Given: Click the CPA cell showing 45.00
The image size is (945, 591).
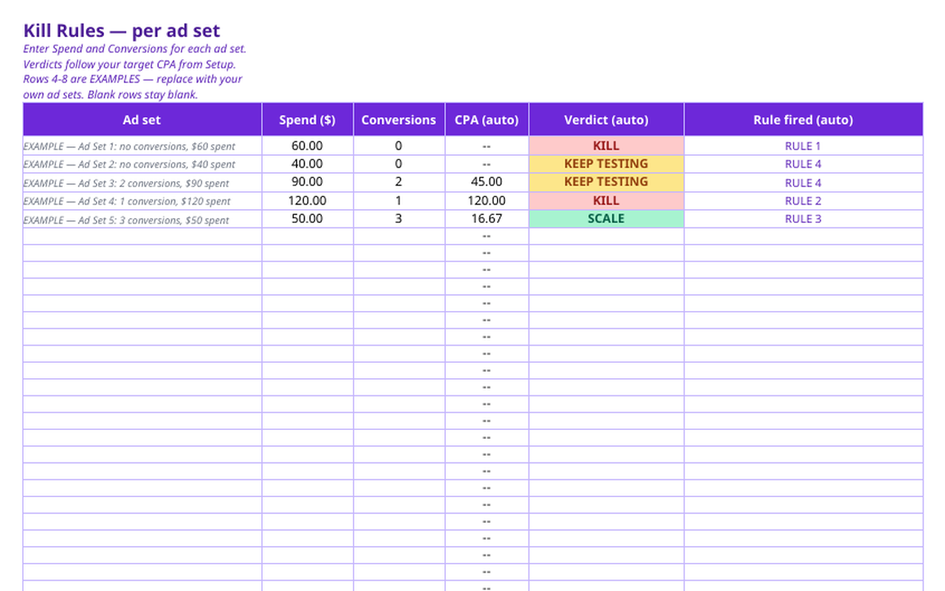Looking at the screenshot, I should tap(487, 182).
